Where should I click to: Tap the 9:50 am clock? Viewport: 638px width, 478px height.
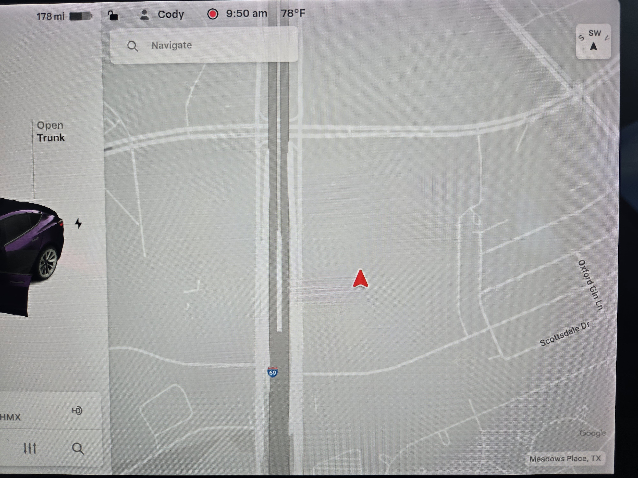click(246, 14)
